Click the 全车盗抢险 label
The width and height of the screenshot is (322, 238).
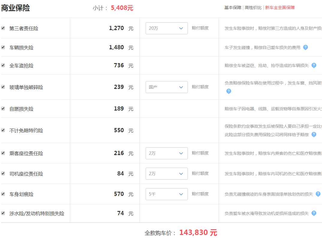tap(21, 66)
